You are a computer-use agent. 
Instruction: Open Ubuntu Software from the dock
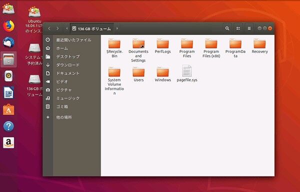[8, 109]
